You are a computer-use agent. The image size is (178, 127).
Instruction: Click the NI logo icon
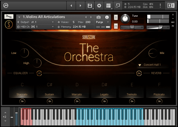click(x=171, y=5)
